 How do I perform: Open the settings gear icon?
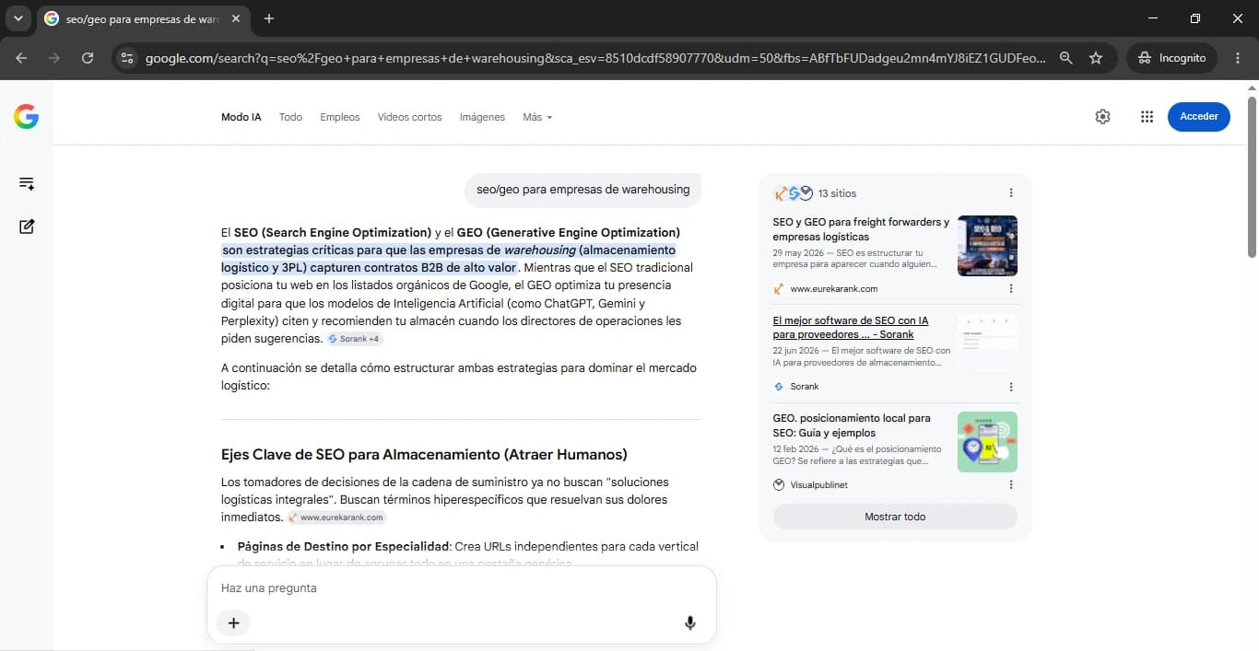pyautogui.click(x=1102, y=117)
